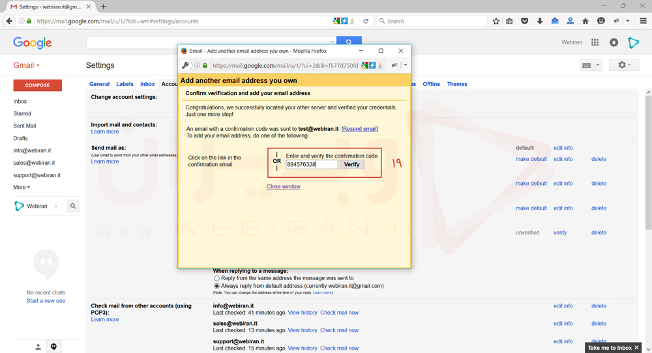Screen dimensions: 652x353
Task: Click the popup window key icon
Action: point(185,65)
